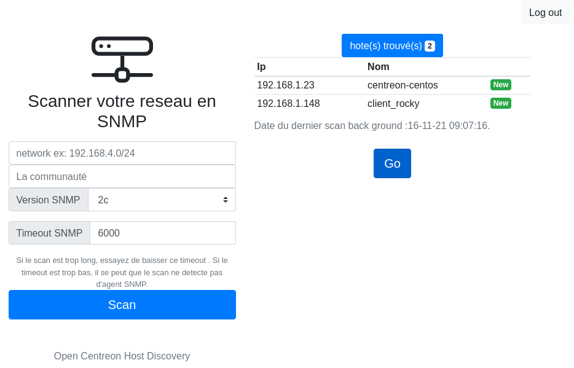Viewport: 574px width, 368px height.
Task: Click the Version SNMP label
Action: tap(49, 200)
